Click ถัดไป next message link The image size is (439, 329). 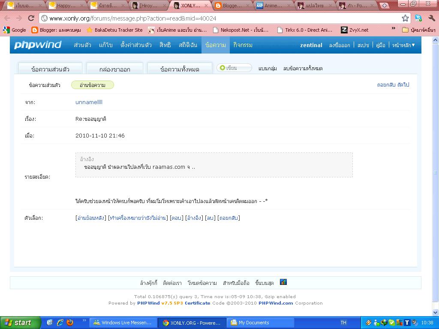point(403,84)
